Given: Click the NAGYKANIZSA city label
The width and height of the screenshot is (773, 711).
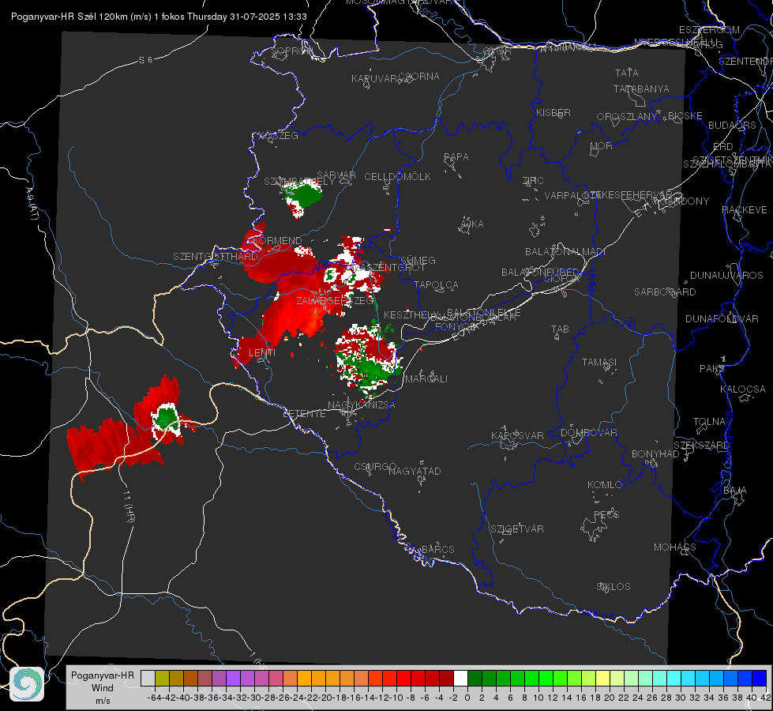Looking at the screenshot, I should click(362, 405).
